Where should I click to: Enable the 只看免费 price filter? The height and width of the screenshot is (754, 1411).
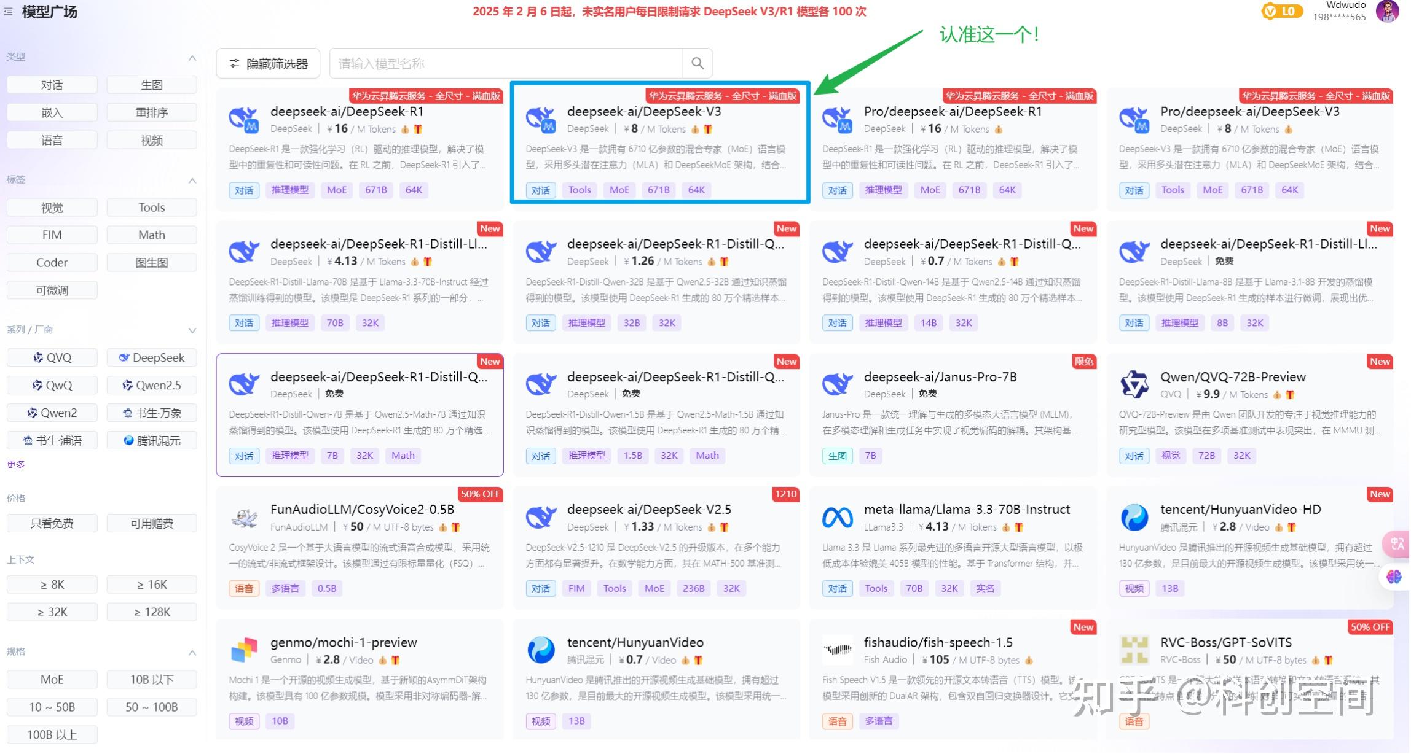pos(52,523)
